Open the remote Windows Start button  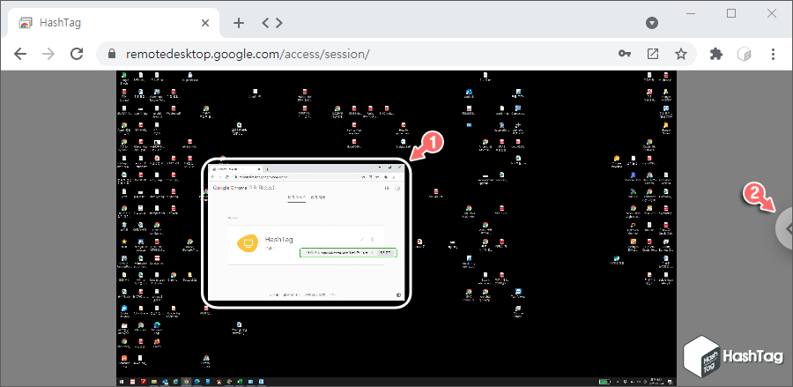122,382
